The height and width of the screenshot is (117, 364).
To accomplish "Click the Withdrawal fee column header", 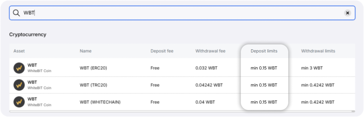I will coord(210,51).
